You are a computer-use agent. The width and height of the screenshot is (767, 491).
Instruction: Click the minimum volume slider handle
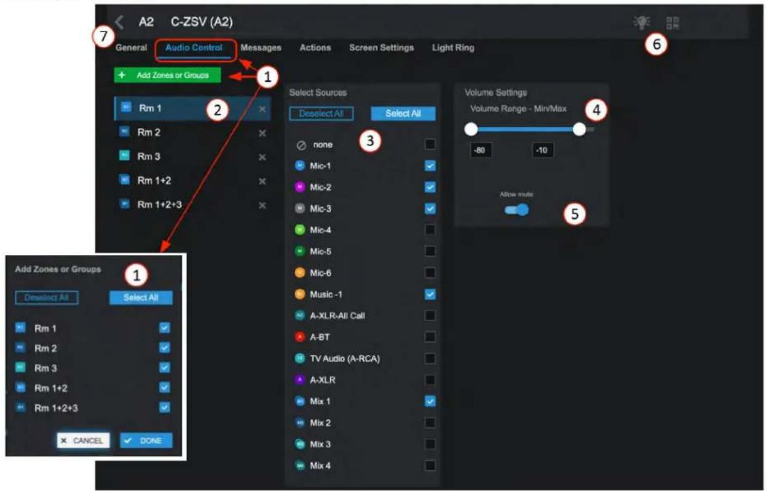click(471, 130)
